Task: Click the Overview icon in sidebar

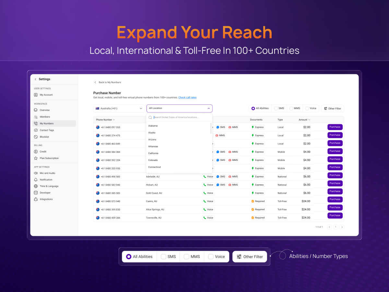Action: (36, 110)
